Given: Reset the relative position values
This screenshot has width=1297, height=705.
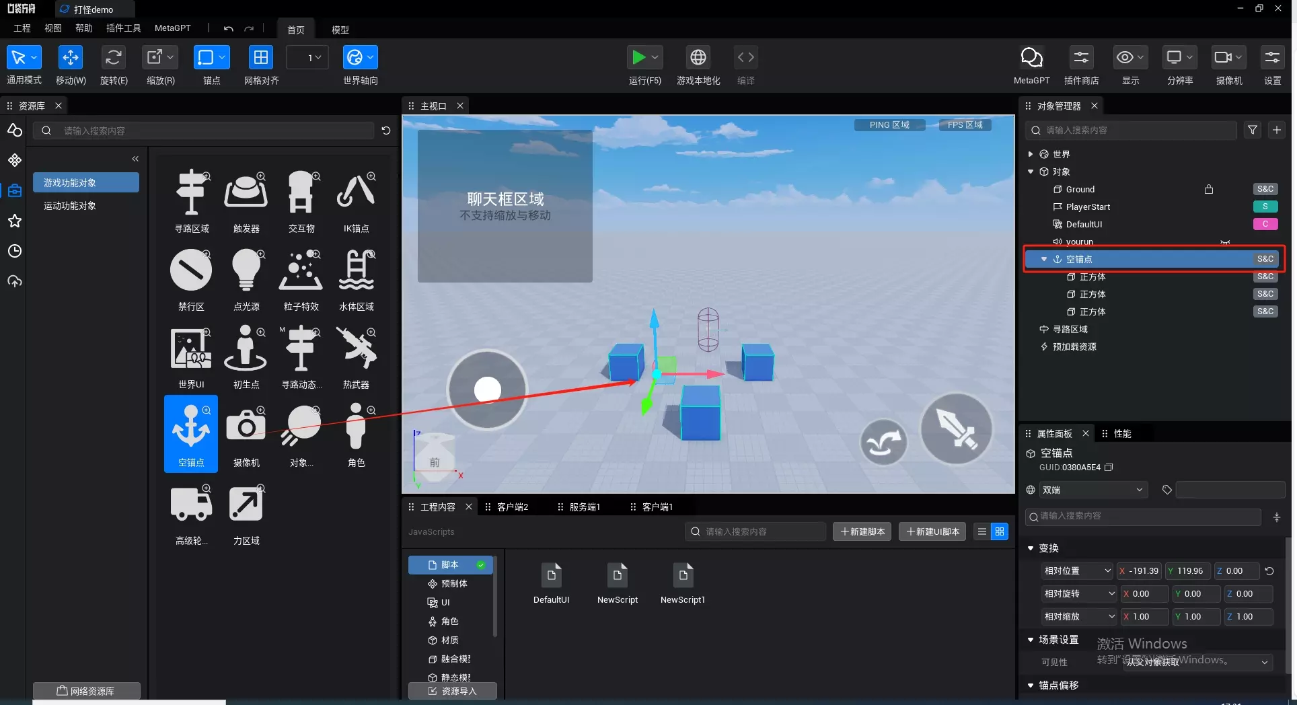Looking at the screenshot, I should point(1269,570).
